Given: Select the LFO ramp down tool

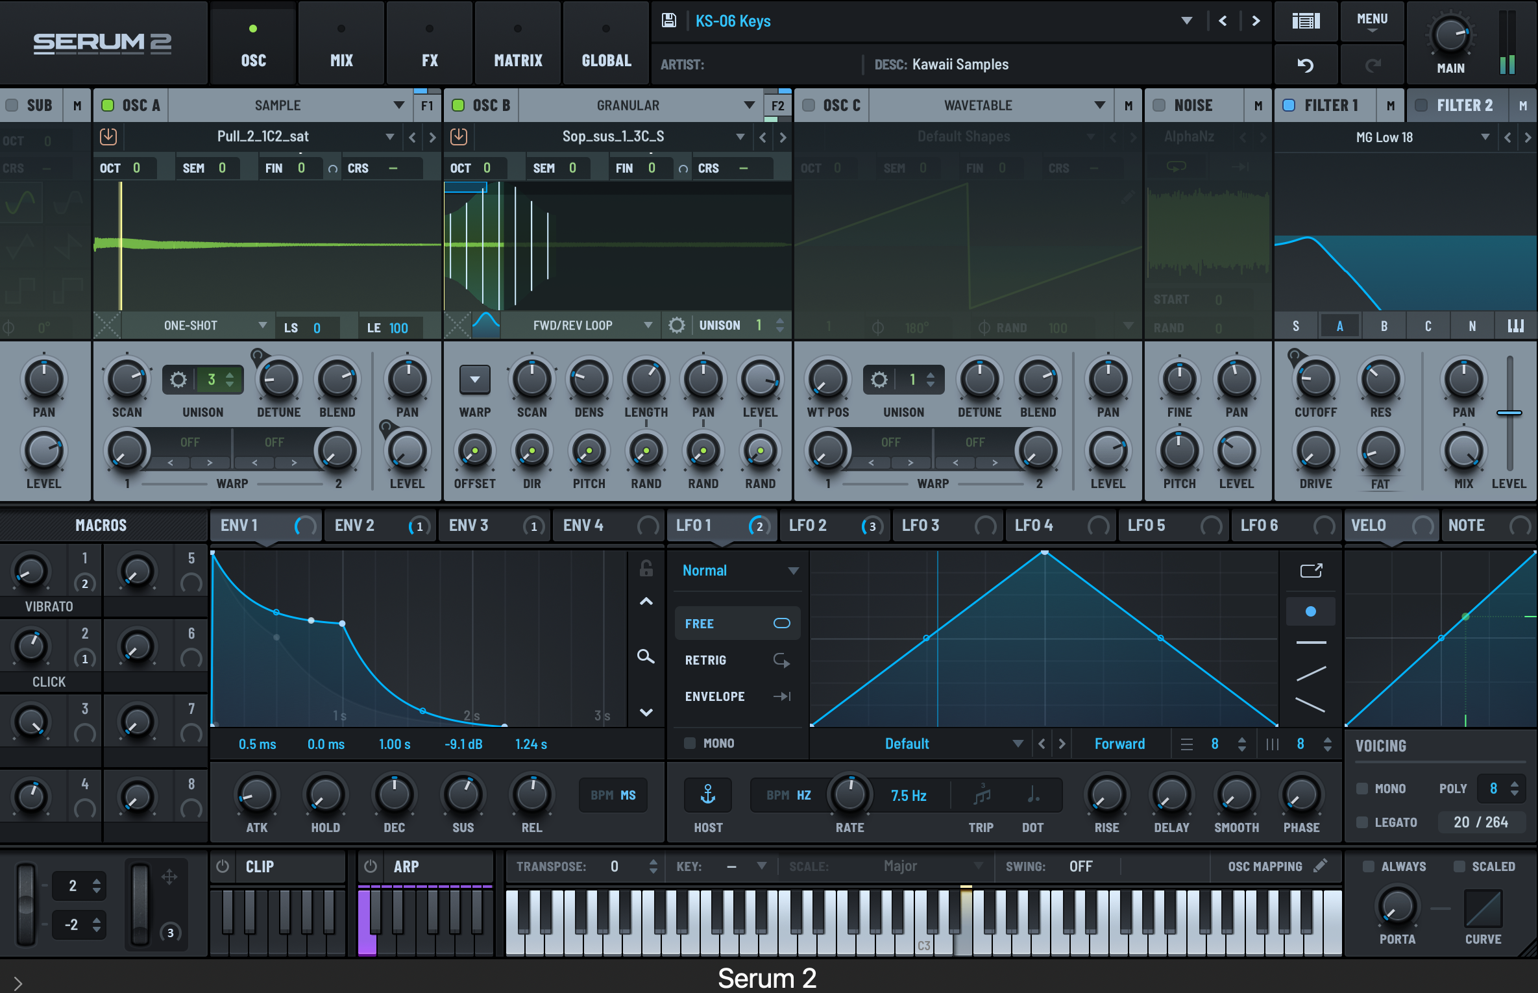Looking at the screenshot, I should tap(1311, 704).
